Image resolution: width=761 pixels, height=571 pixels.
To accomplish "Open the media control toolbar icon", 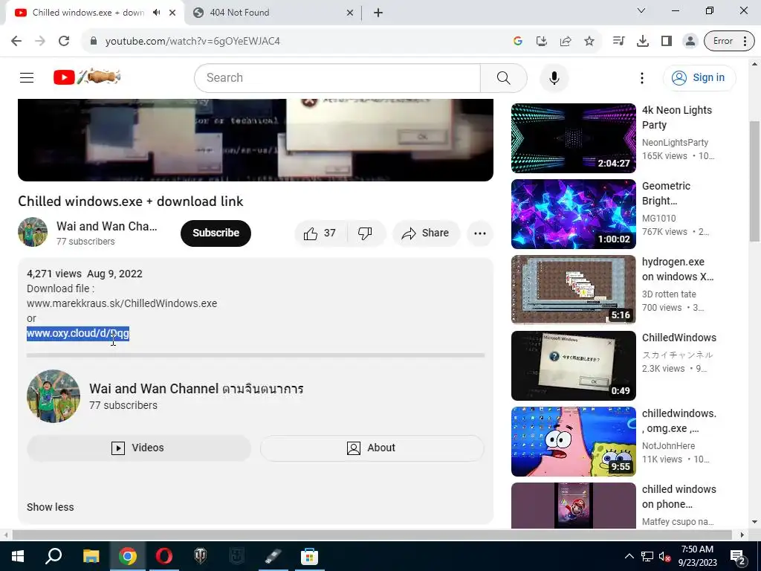I will (618, 41).
